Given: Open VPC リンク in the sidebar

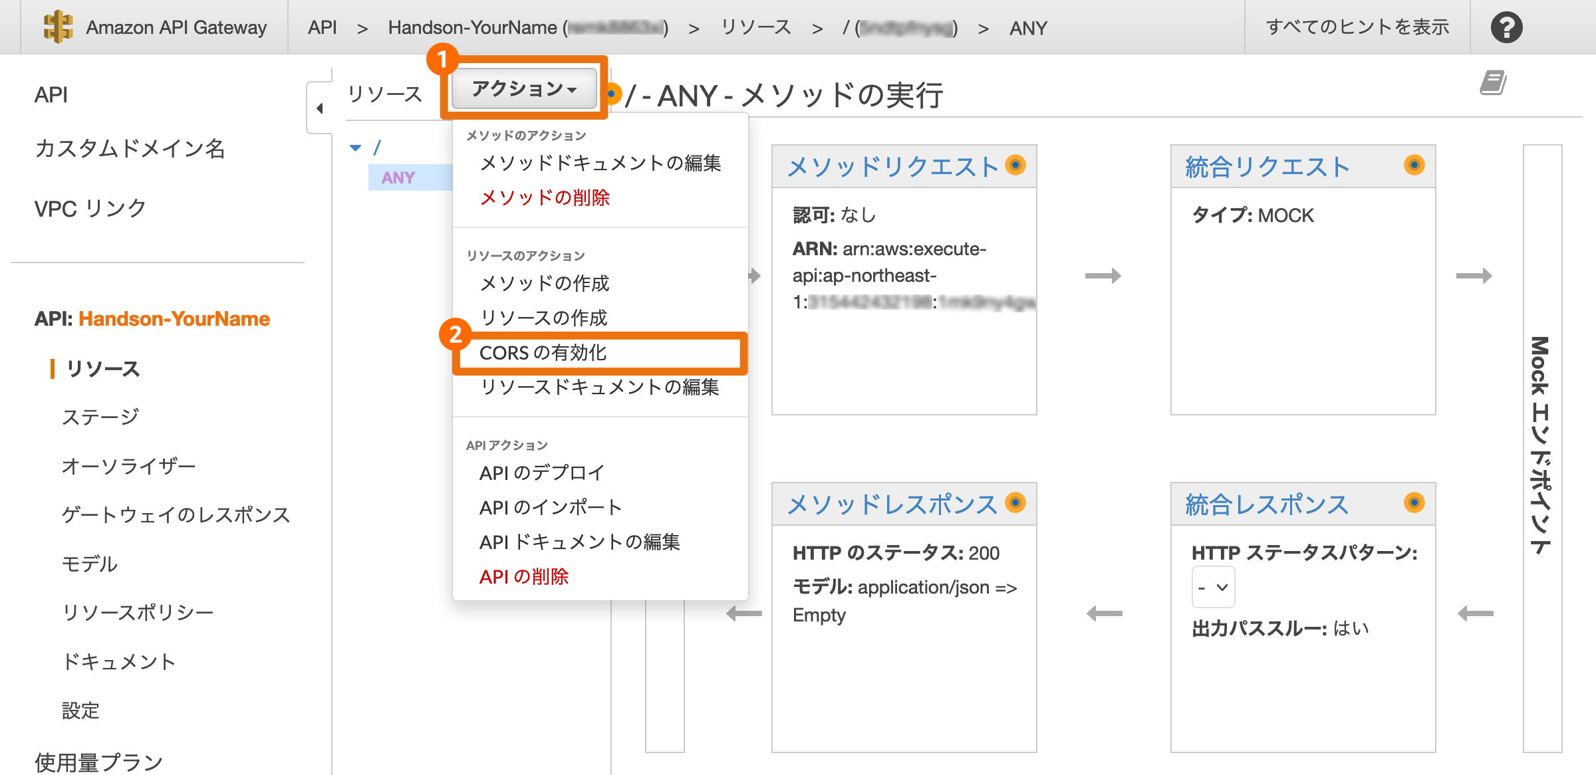Looking at the screenshot, I should (90, 208).
